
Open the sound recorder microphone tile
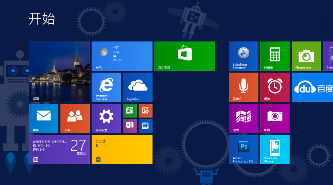tap(243, 87)
